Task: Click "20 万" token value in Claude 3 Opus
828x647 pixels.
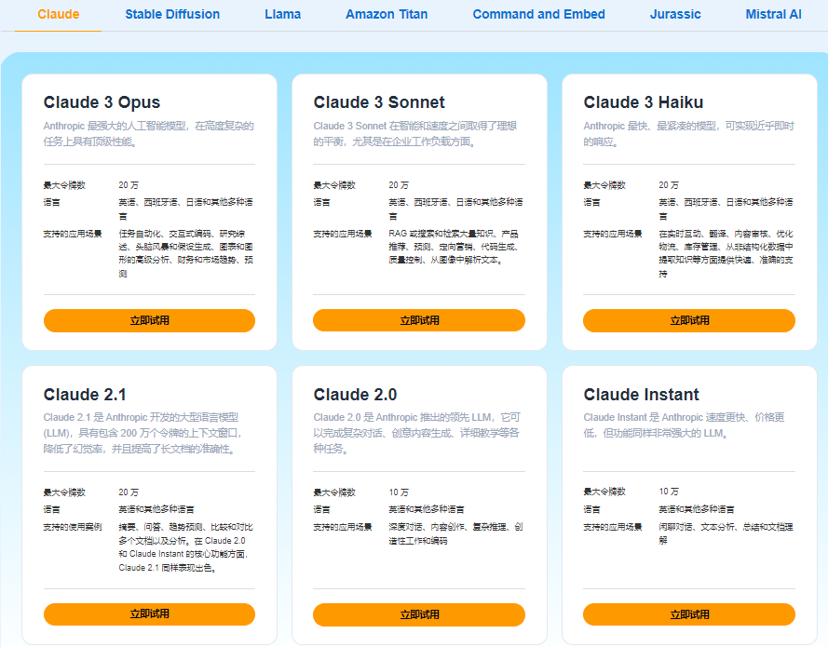Action: click(129, 185)
